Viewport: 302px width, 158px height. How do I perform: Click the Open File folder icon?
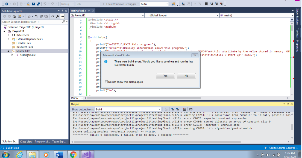pyautogui.click(x=28, y=4)
